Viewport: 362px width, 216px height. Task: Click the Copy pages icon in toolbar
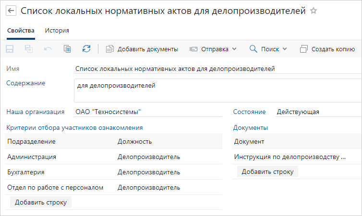67,49
